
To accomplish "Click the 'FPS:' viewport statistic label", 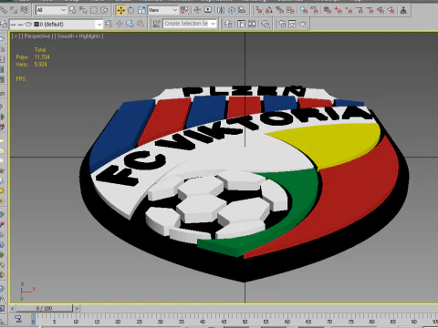I will pos(21,79).
